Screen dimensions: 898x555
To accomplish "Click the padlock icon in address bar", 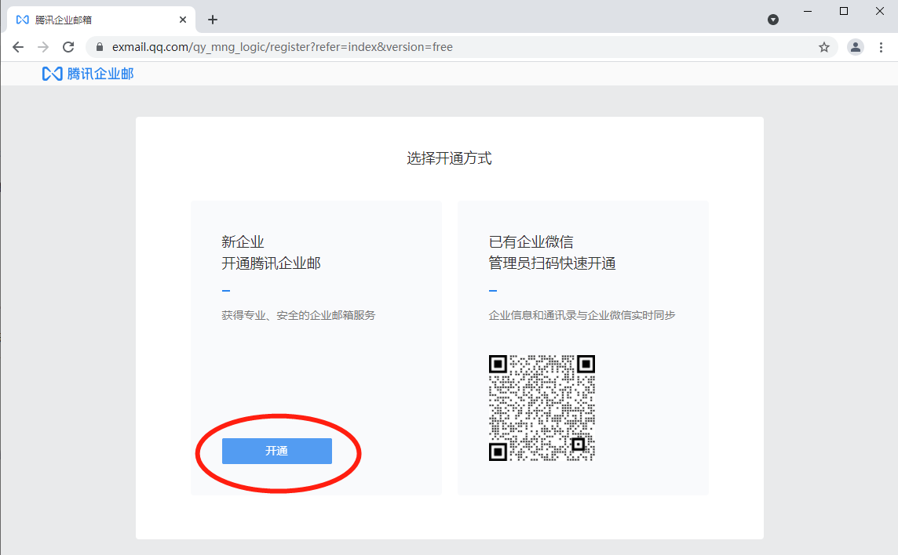I will [x=99, y=46].
